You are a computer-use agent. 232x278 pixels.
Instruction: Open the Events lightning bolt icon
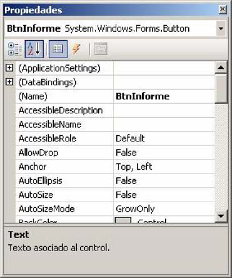76,49
